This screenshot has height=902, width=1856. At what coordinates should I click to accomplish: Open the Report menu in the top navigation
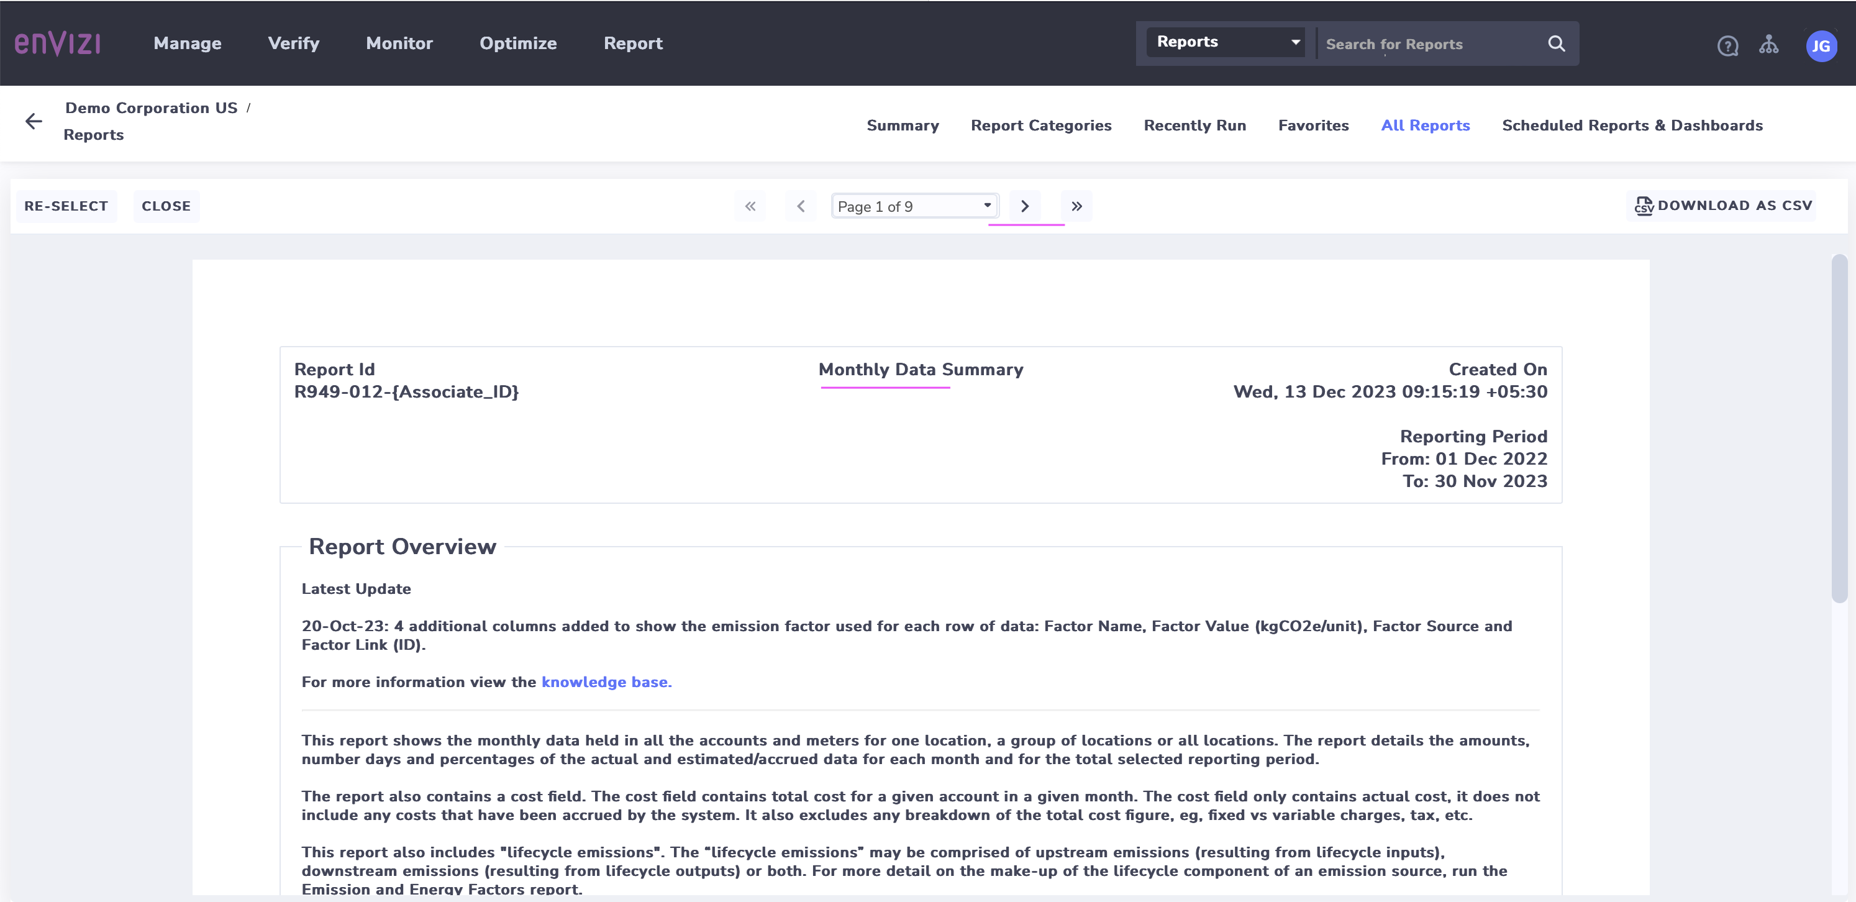click(632, 43)
